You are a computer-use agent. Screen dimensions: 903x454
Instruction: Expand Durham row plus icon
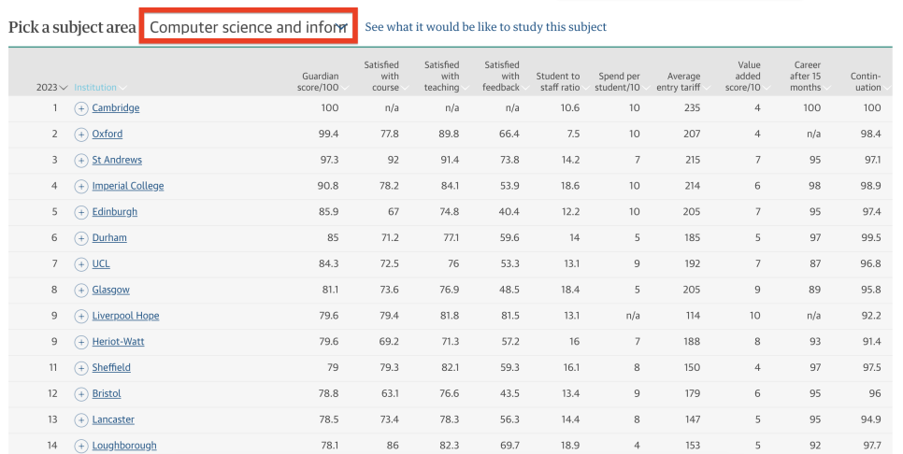coord(81,237)
